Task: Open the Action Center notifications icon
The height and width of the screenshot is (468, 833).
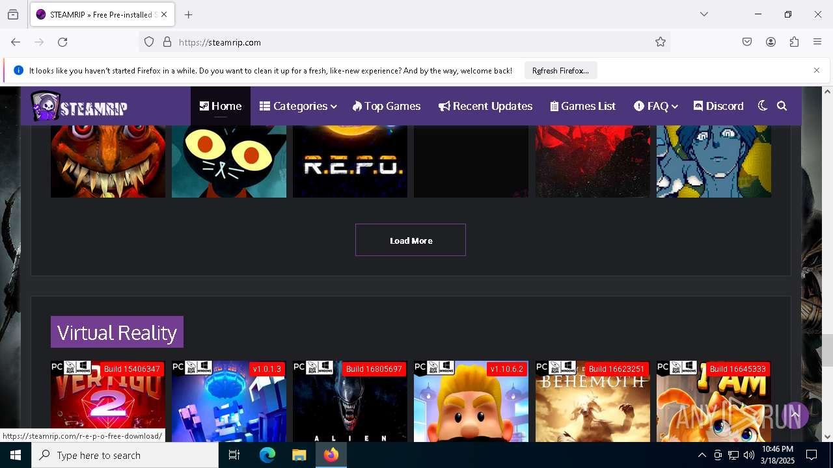Action: 812,455
